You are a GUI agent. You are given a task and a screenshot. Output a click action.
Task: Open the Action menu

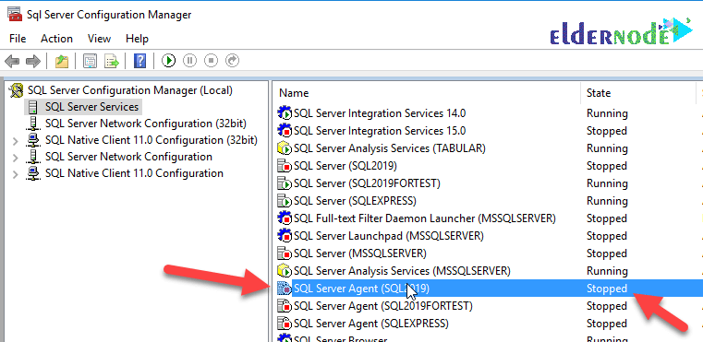56,39
